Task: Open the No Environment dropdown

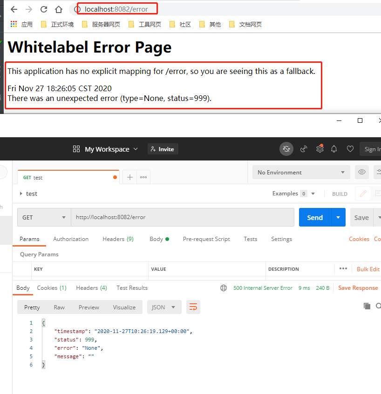Action: coord(301,173)
